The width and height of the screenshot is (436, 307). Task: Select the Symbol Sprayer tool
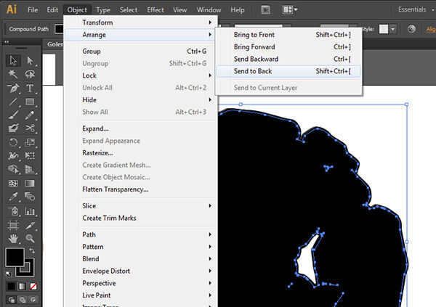point(13,211)
